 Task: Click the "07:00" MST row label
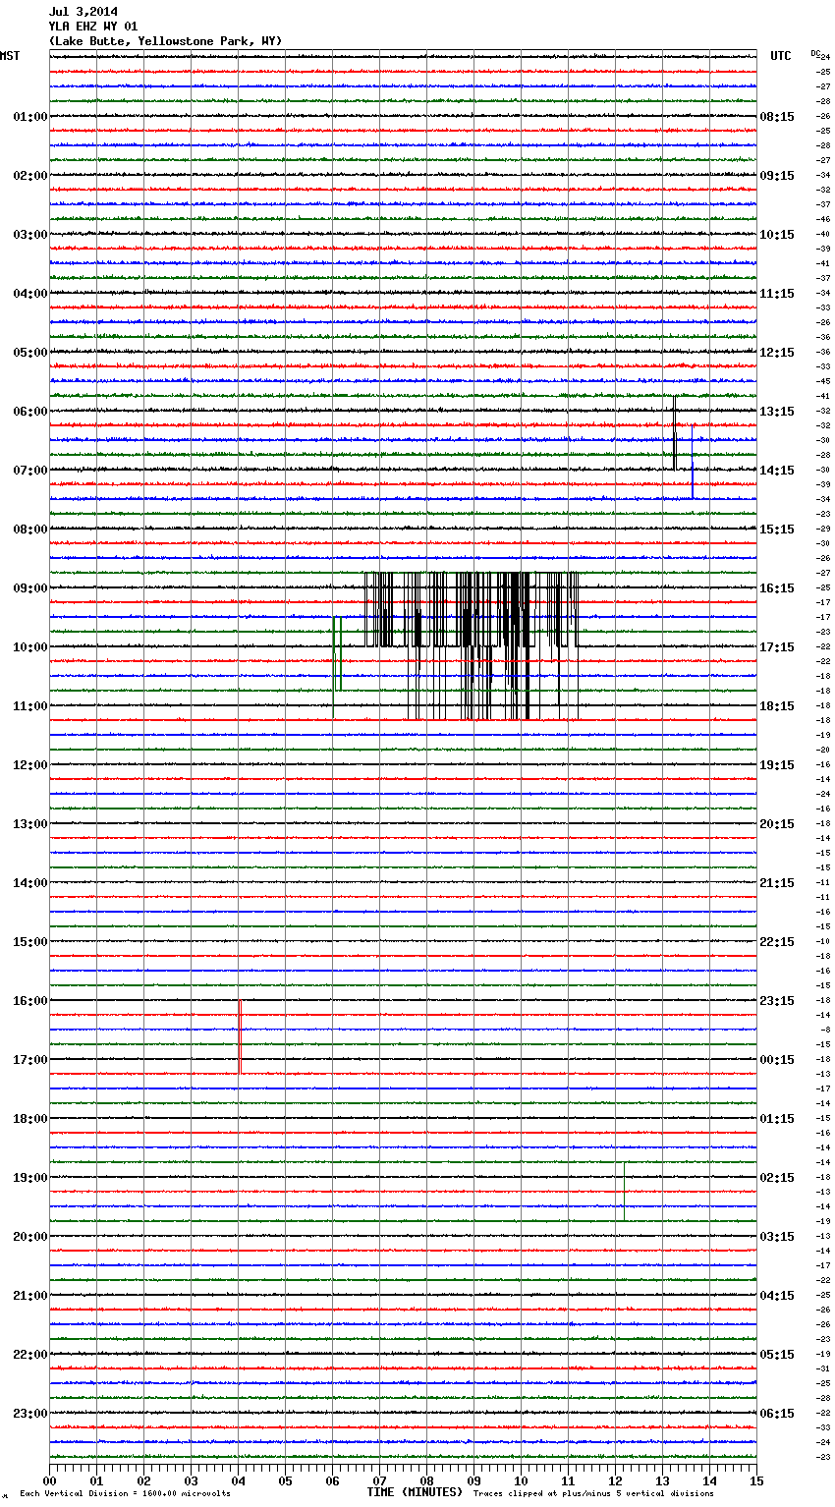(x=30, y=471)
